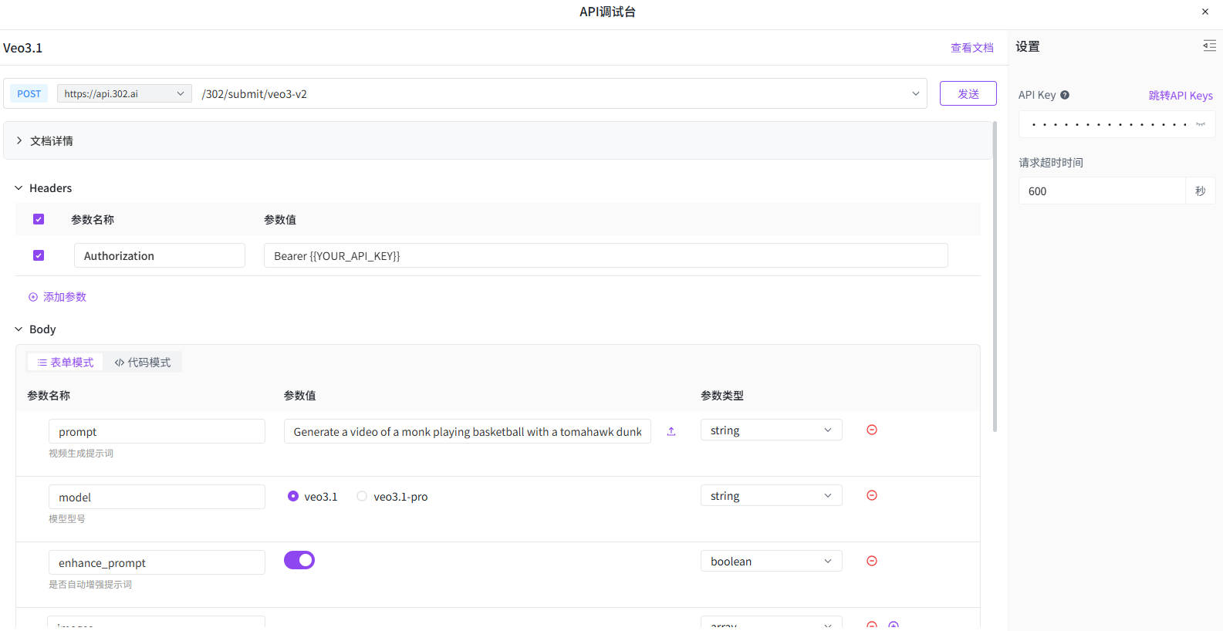The image size is (1223, 631).
Task: Click API Key help question icon
Action: pyautogui.click(x=1065, y=95)
